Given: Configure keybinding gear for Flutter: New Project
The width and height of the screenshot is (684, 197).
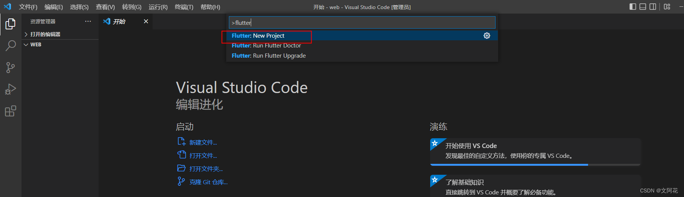Looking at the screenshot, I should (487, 35).
